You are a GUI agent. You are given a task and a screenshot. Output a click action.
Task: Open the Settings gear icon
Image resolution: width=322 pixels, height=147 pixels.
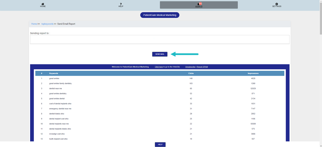(x=277, y=4)
